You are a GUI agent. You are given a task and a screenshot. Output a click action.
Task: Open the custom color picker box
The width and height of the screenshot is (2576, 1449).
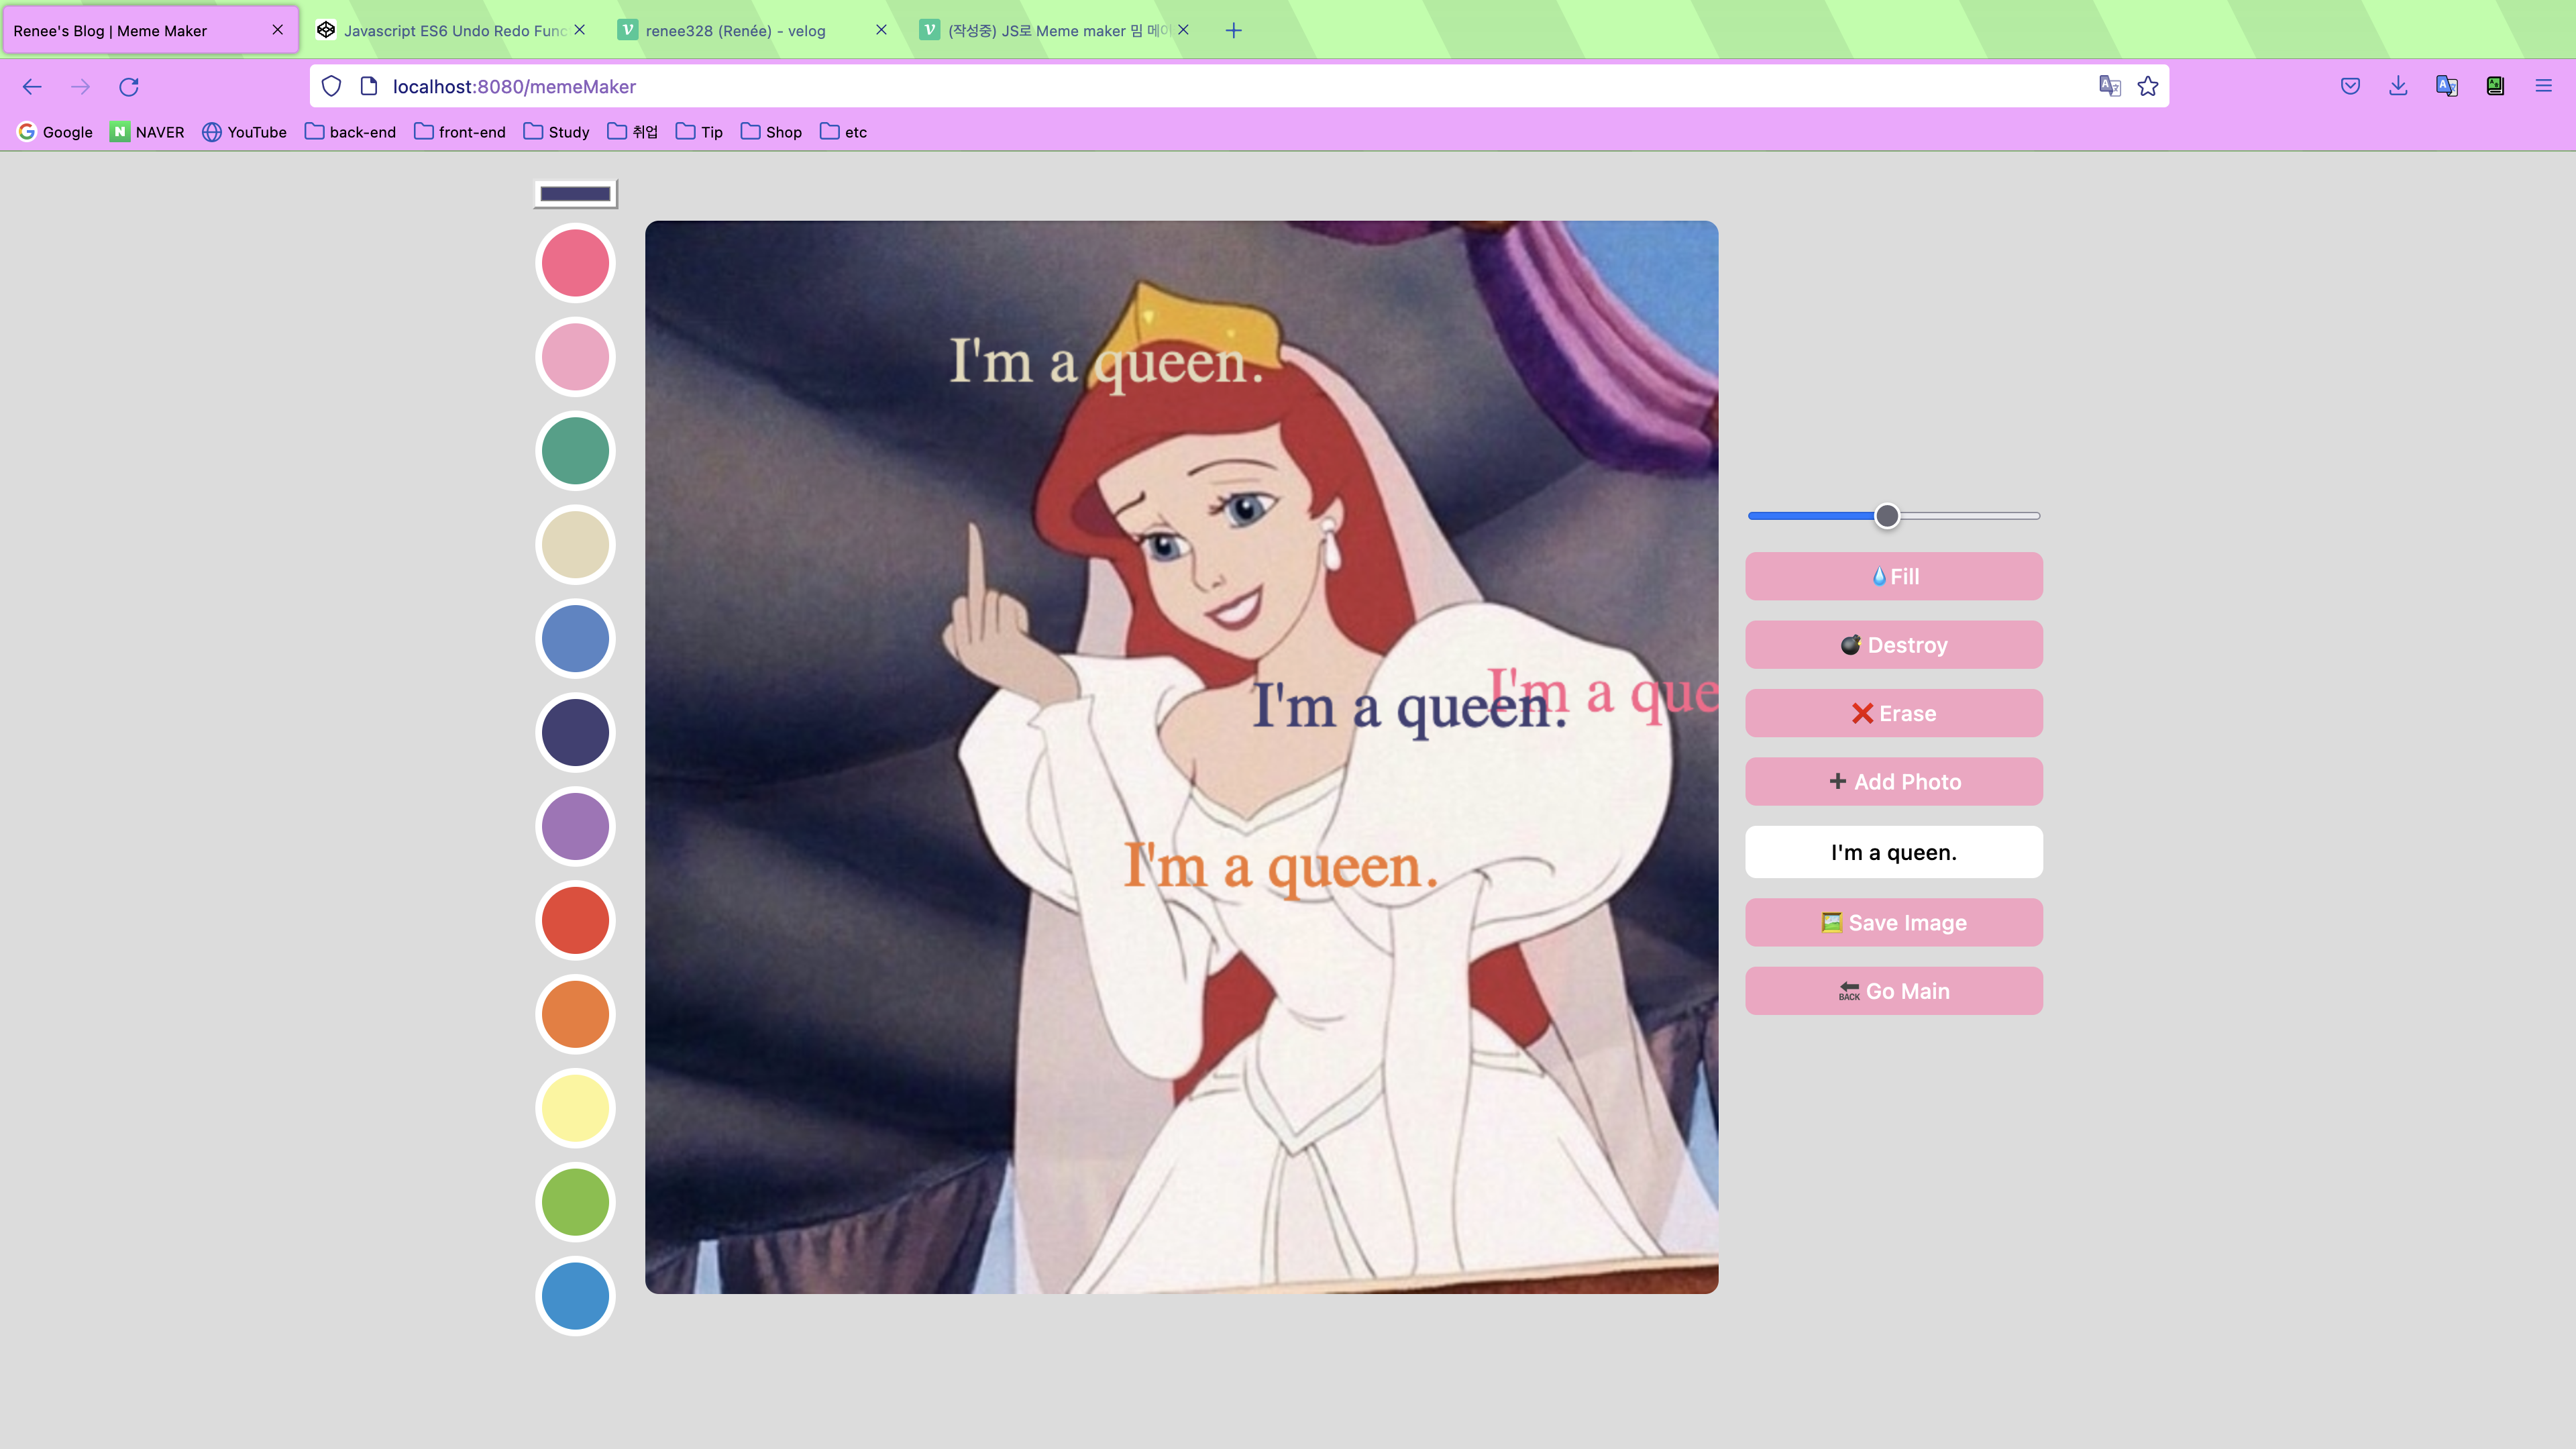click(575, 194)
